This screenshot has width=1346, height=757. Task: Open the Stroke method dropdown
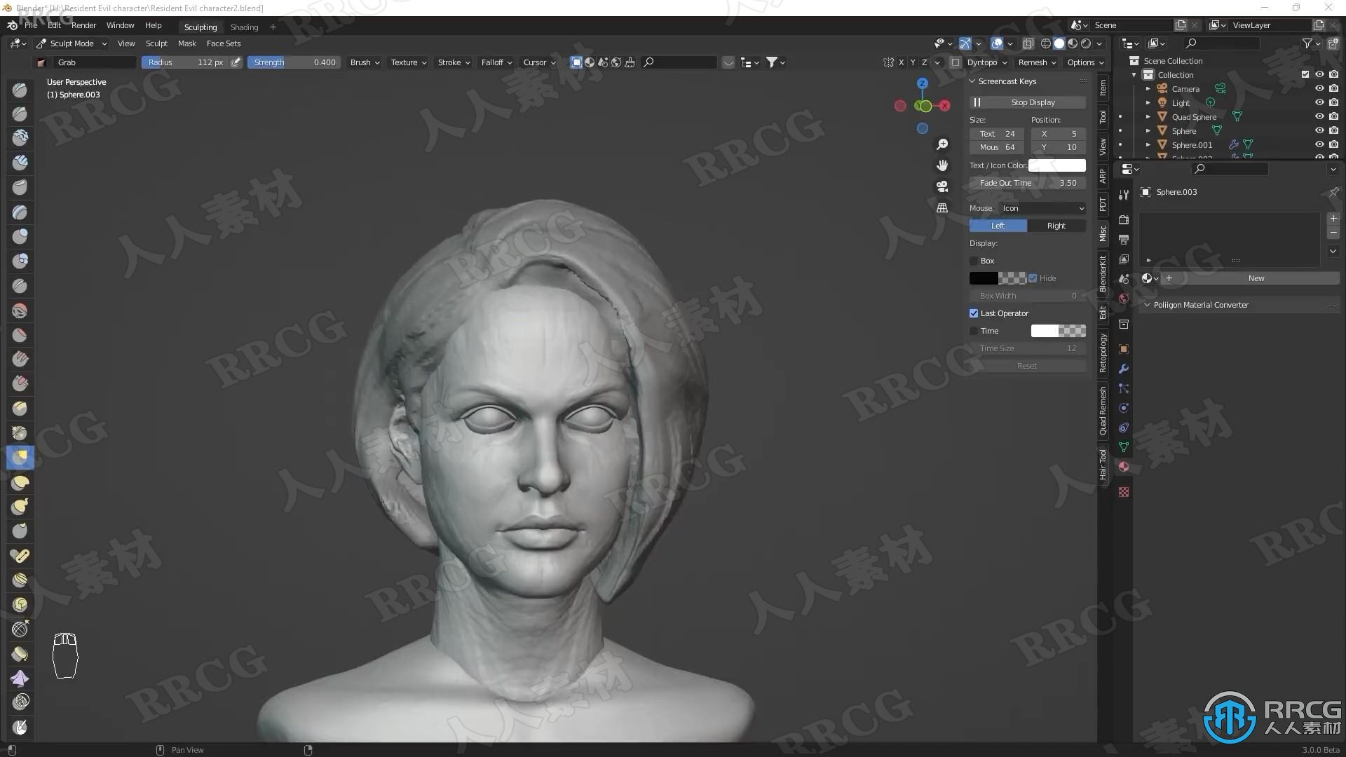[452, 62]
